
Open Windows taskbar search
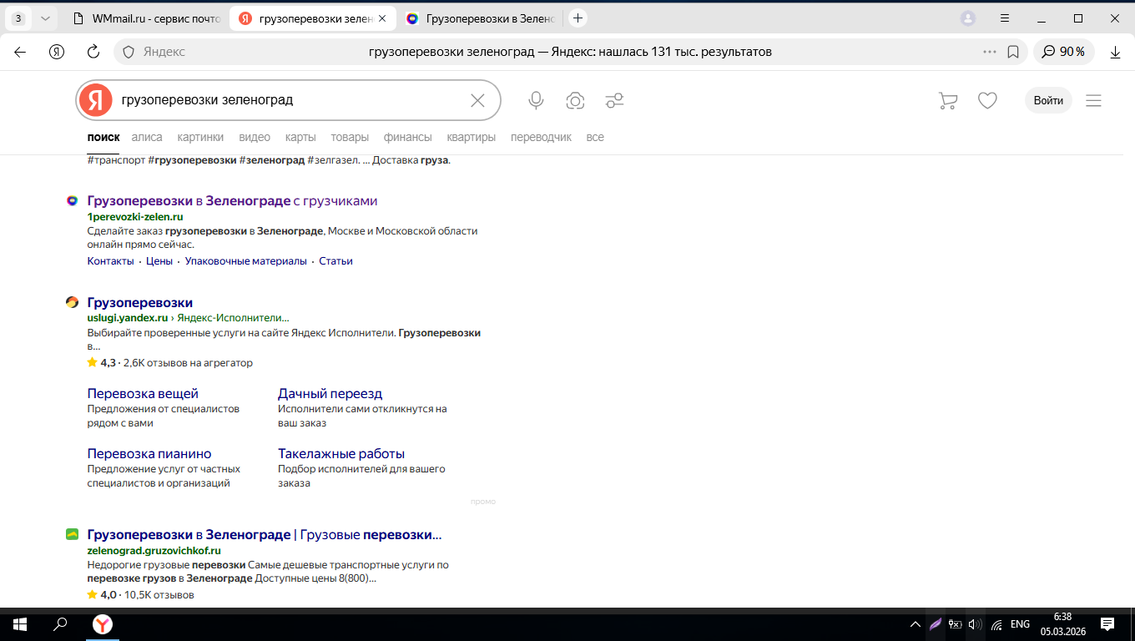click(60, 624)
